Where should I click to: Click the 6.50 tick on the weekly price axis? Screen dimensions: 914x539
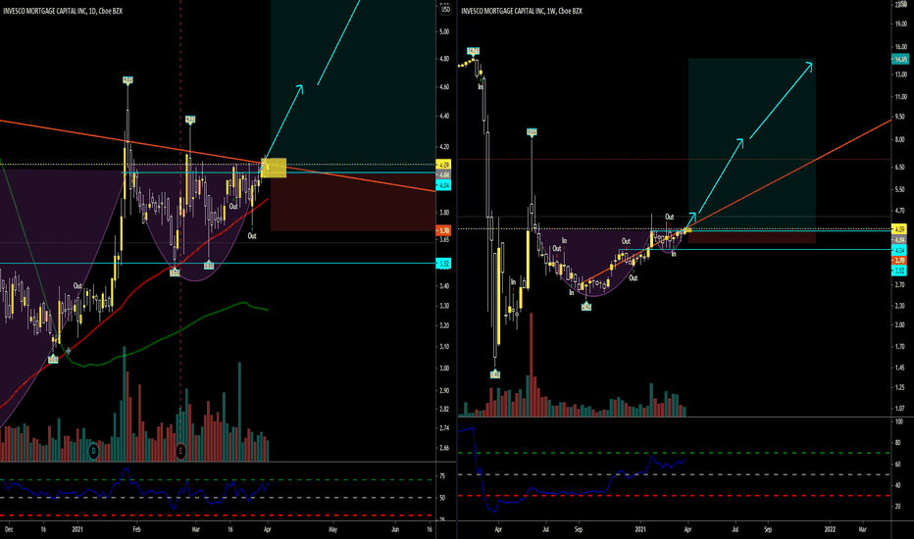pyautogui.click(x=900, y=168)
